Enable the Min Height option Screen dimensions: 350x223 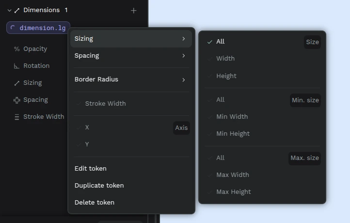tap(233, 134)
